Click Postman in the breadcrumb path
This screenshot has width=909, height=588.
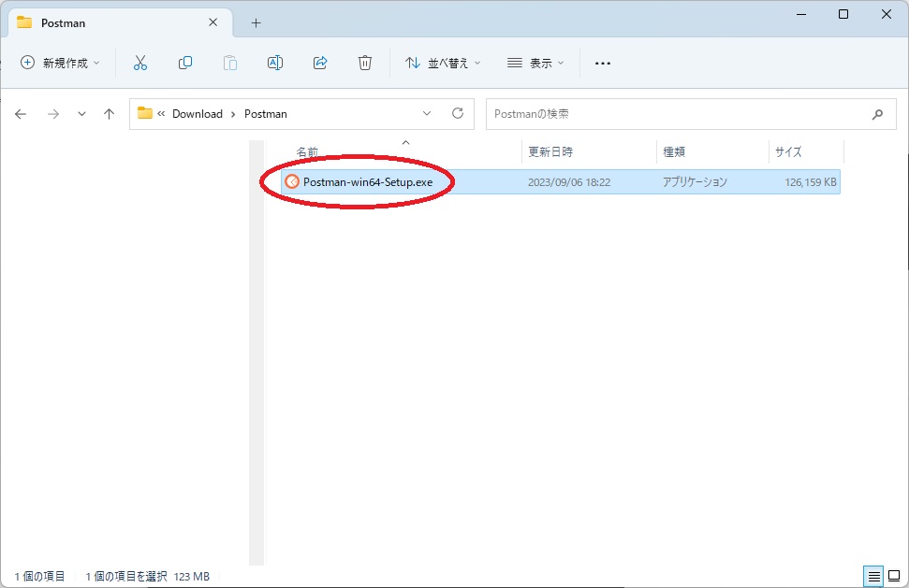[x=266, y=113]
